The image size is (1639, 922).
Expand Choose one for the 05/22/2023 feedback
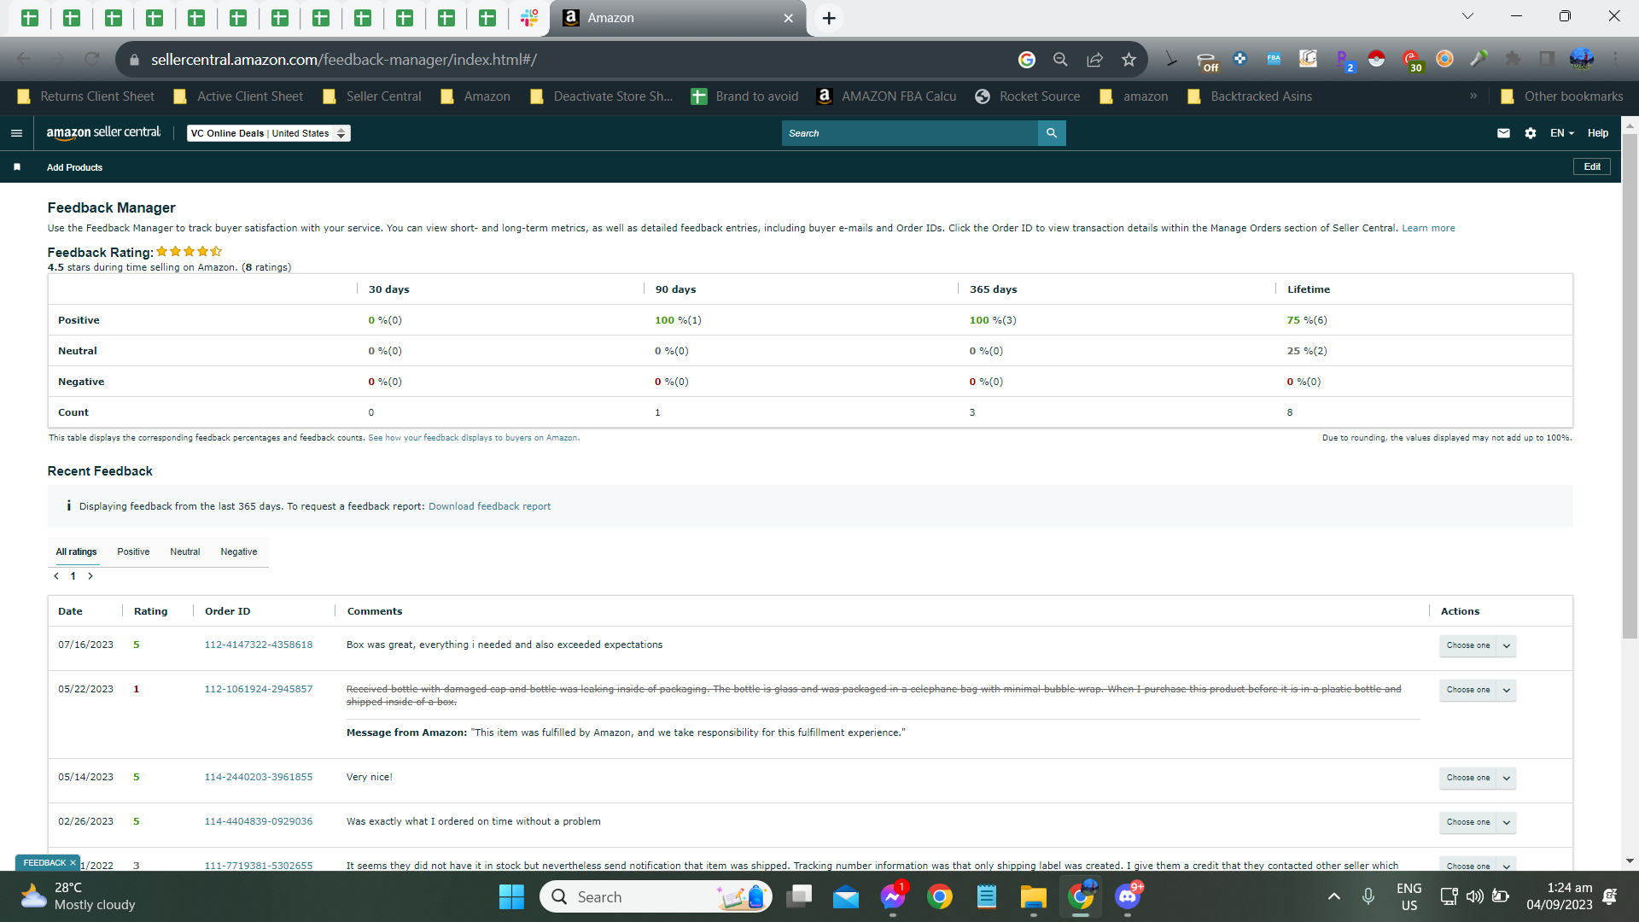tap(1478, 690)
